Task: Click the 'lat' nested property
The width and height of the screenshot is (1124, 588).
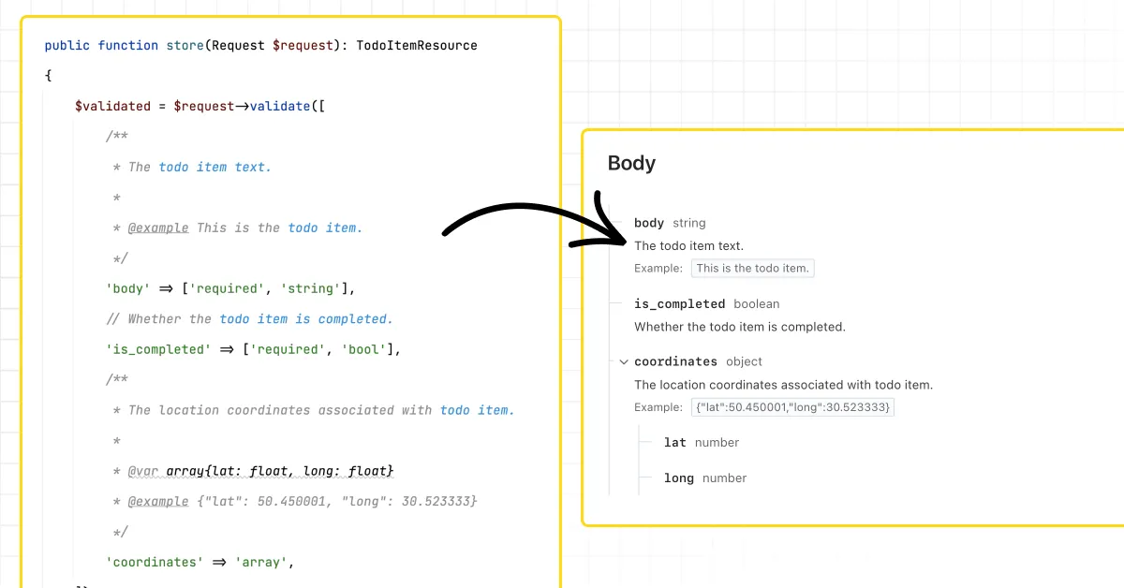Action: (x=675, y=442)
